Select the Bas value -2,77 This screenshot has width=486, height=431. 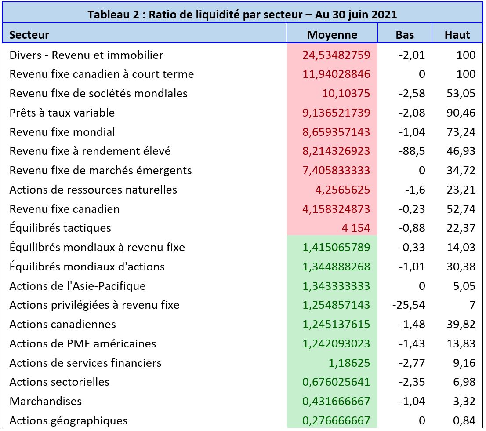(412, 363)
